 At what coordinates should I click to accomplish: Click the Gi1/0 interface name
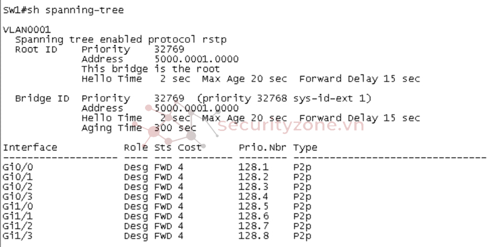[x=17, y=206]
